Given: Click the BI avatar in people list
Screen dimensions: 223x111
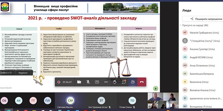Looking at the screenshot, I should coord(185,98).
